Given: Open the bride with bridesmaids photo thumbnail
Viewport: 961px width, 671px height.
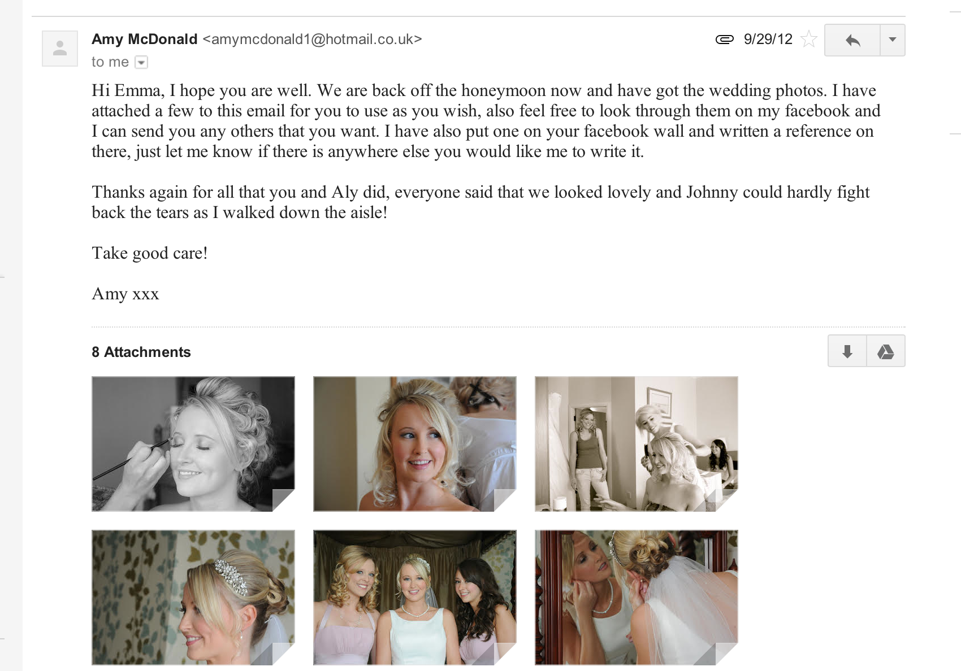Looking at the screenshot, I should [415, 598].
